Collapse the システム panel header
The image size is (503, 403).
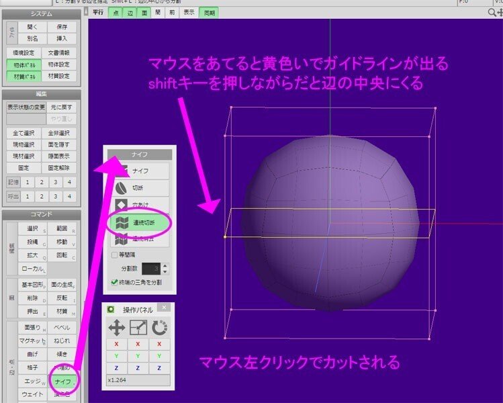point(42,14)
